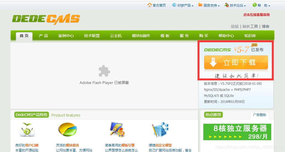Click the green question mark help icon
The height and width of the screenshot is (152, 285).
[254, 5]
